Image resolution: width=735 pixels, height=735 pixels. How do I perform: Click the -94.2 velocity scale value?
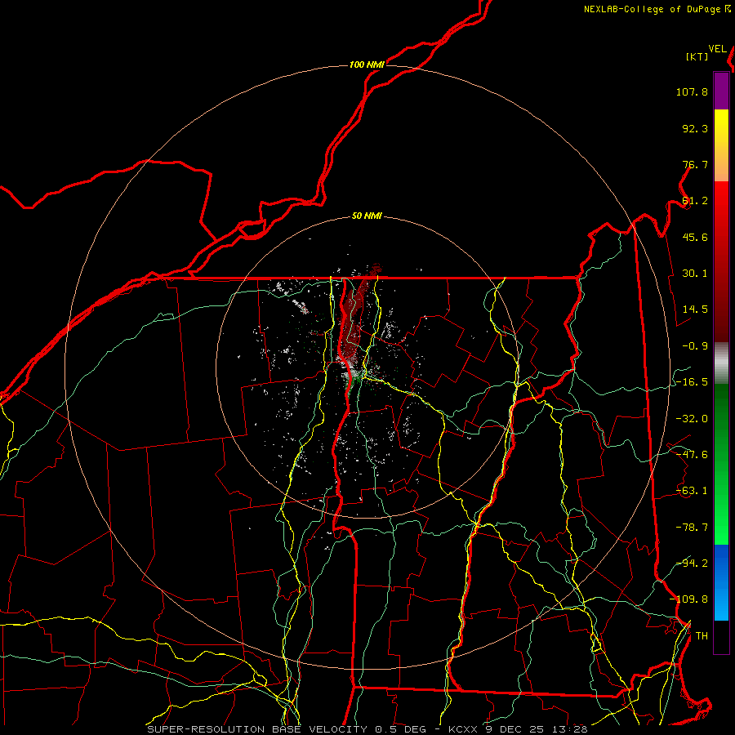coord(692,563)
